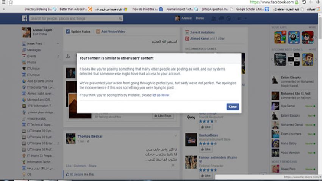Image resolution: width=322 pixels, height=181 pixels.
Task: Open notifications globe icon
Action: (x=228, y=18)
